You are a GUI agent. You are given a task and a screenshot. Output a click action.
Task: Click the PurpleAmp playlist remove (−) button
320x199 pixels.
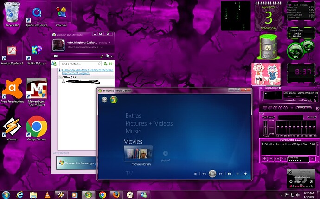pyautogui.click(x=271, y=159)
